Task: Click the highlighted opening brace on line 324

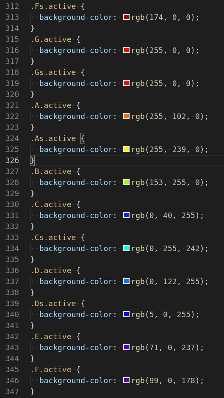Action: pos(83,138)
